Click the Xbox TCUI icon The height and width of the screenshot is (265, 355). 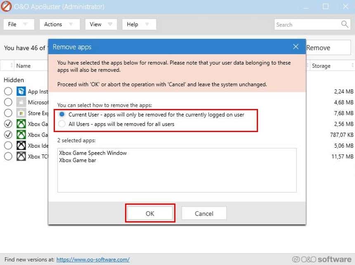pyautogui.click(x=21, y=156)
